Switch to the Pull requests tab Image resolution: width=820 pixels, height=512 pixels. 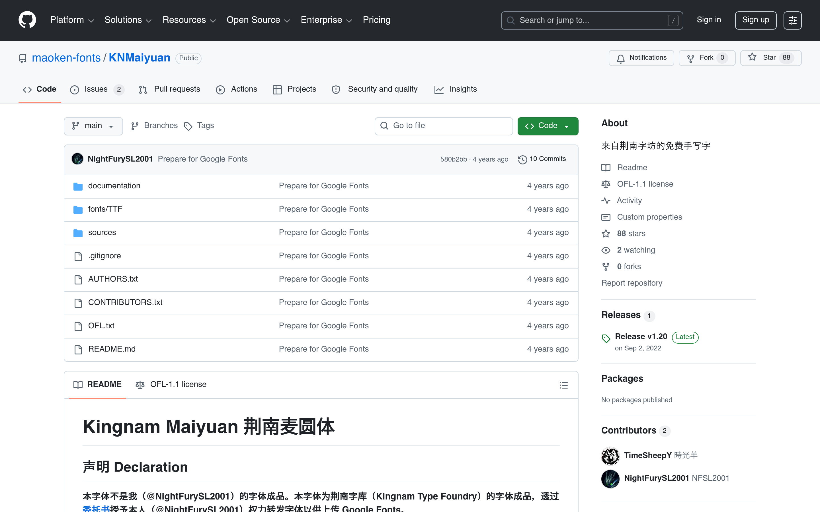click(x=170, y=89)
